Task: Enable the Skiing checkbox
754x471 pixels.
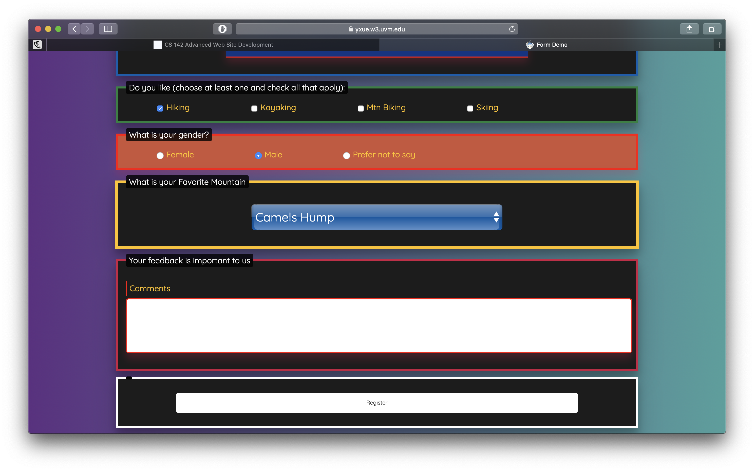Action: point(470,108)
